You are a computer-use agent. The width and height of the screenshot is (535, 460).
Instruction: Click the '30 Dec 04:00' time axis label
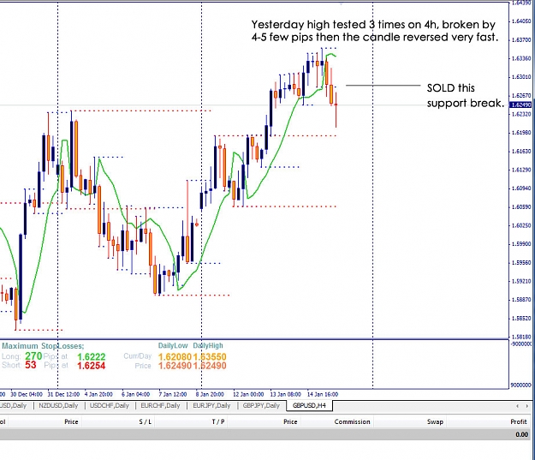(27, 394)
